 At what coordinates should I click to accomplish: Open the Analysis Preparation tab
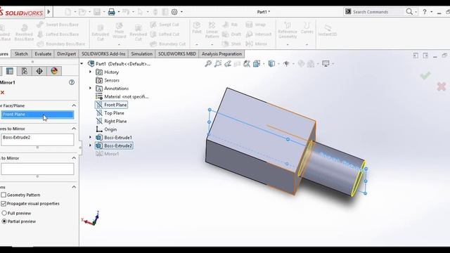pos(221,53)
